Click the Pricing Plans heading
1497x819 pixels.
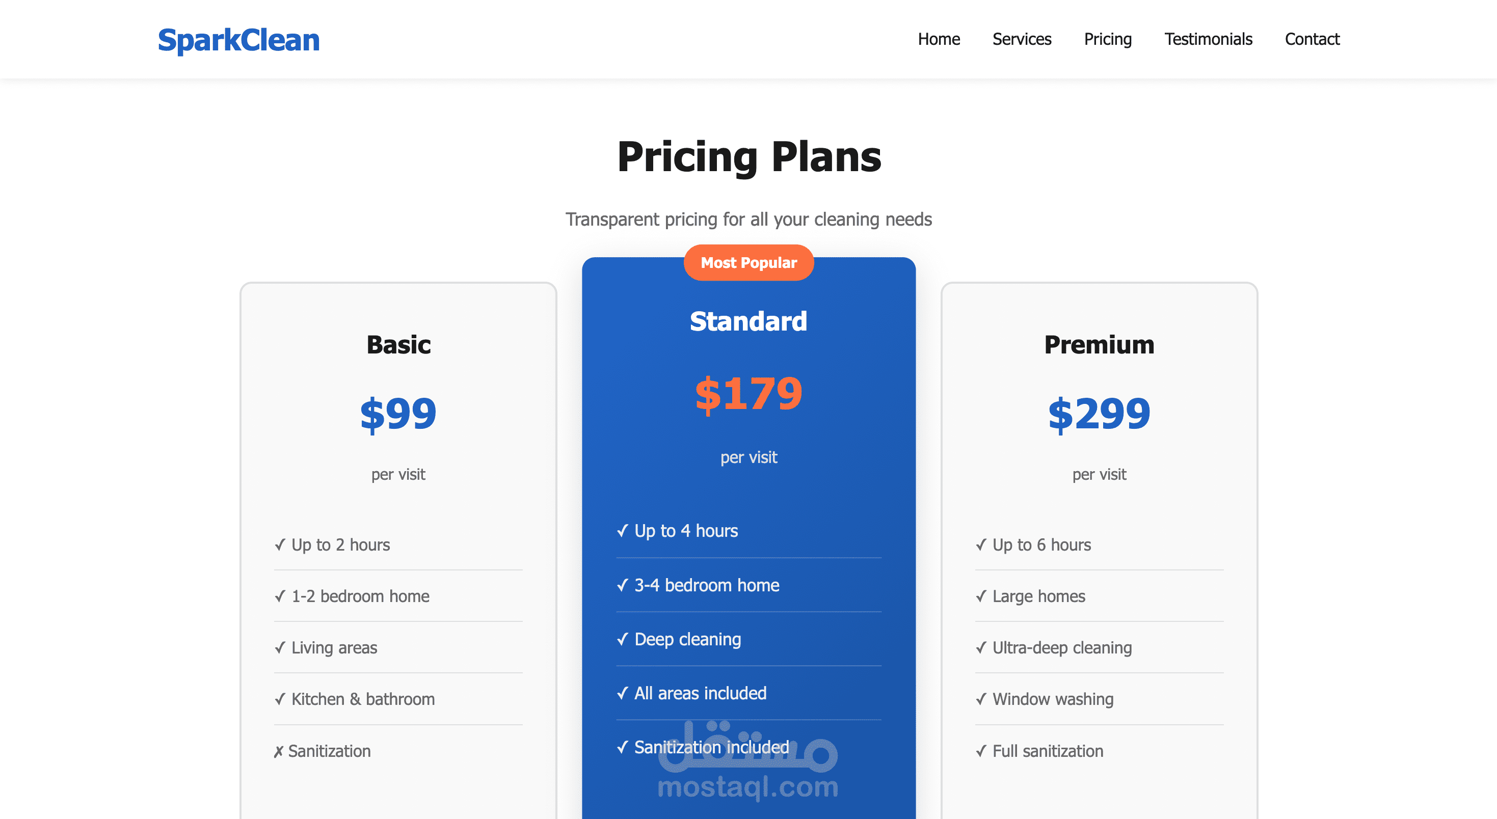coord(748,157)
